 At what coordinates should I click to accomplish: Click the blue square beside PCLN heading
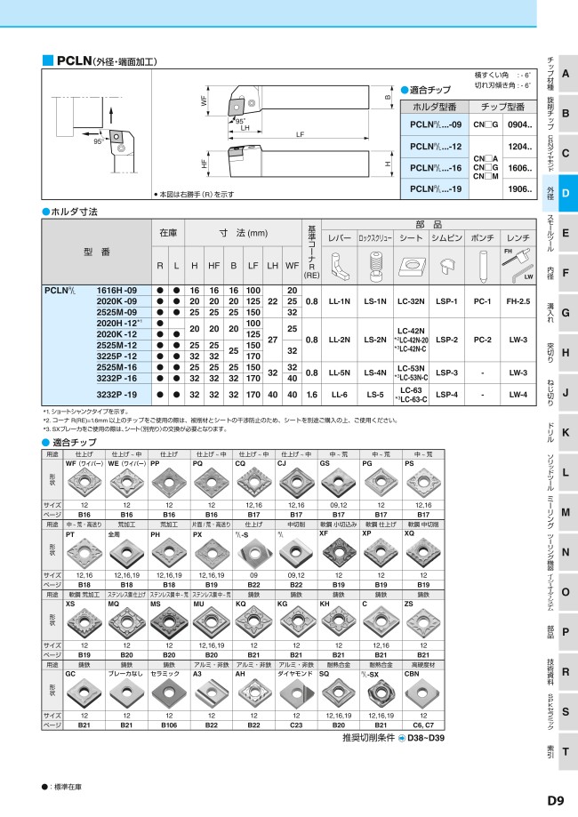point(48,60)
